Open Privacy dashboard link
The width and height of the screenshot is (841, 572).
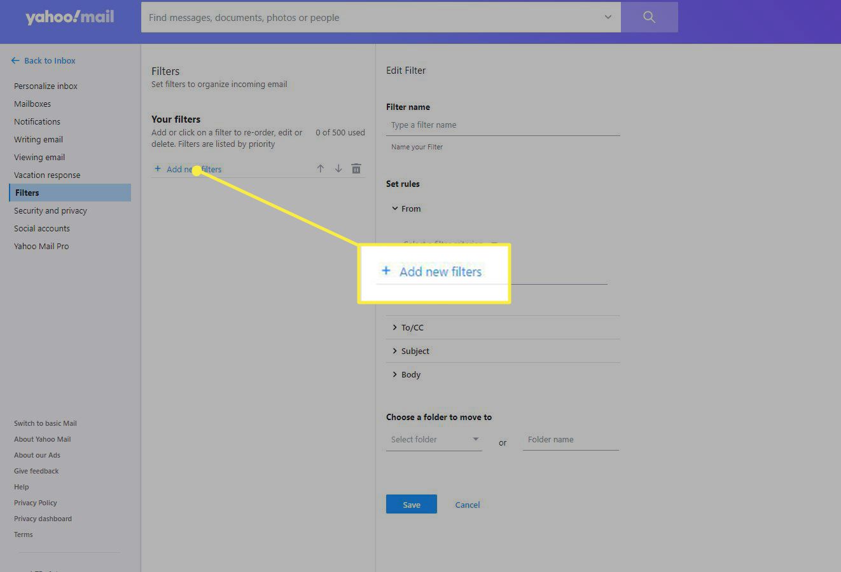[x=43, y=519]
